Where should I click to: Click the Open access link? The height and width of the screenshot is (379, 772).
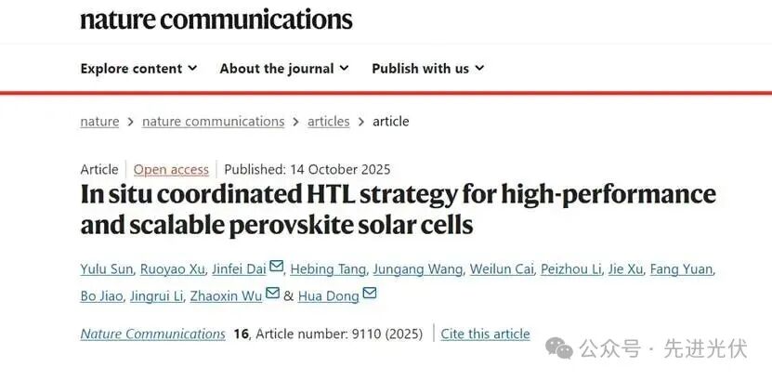[171, 169]
